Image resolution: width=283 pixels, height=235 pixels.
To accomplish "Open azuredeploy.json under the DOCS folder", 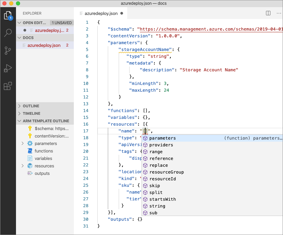I will pos(44,45).
